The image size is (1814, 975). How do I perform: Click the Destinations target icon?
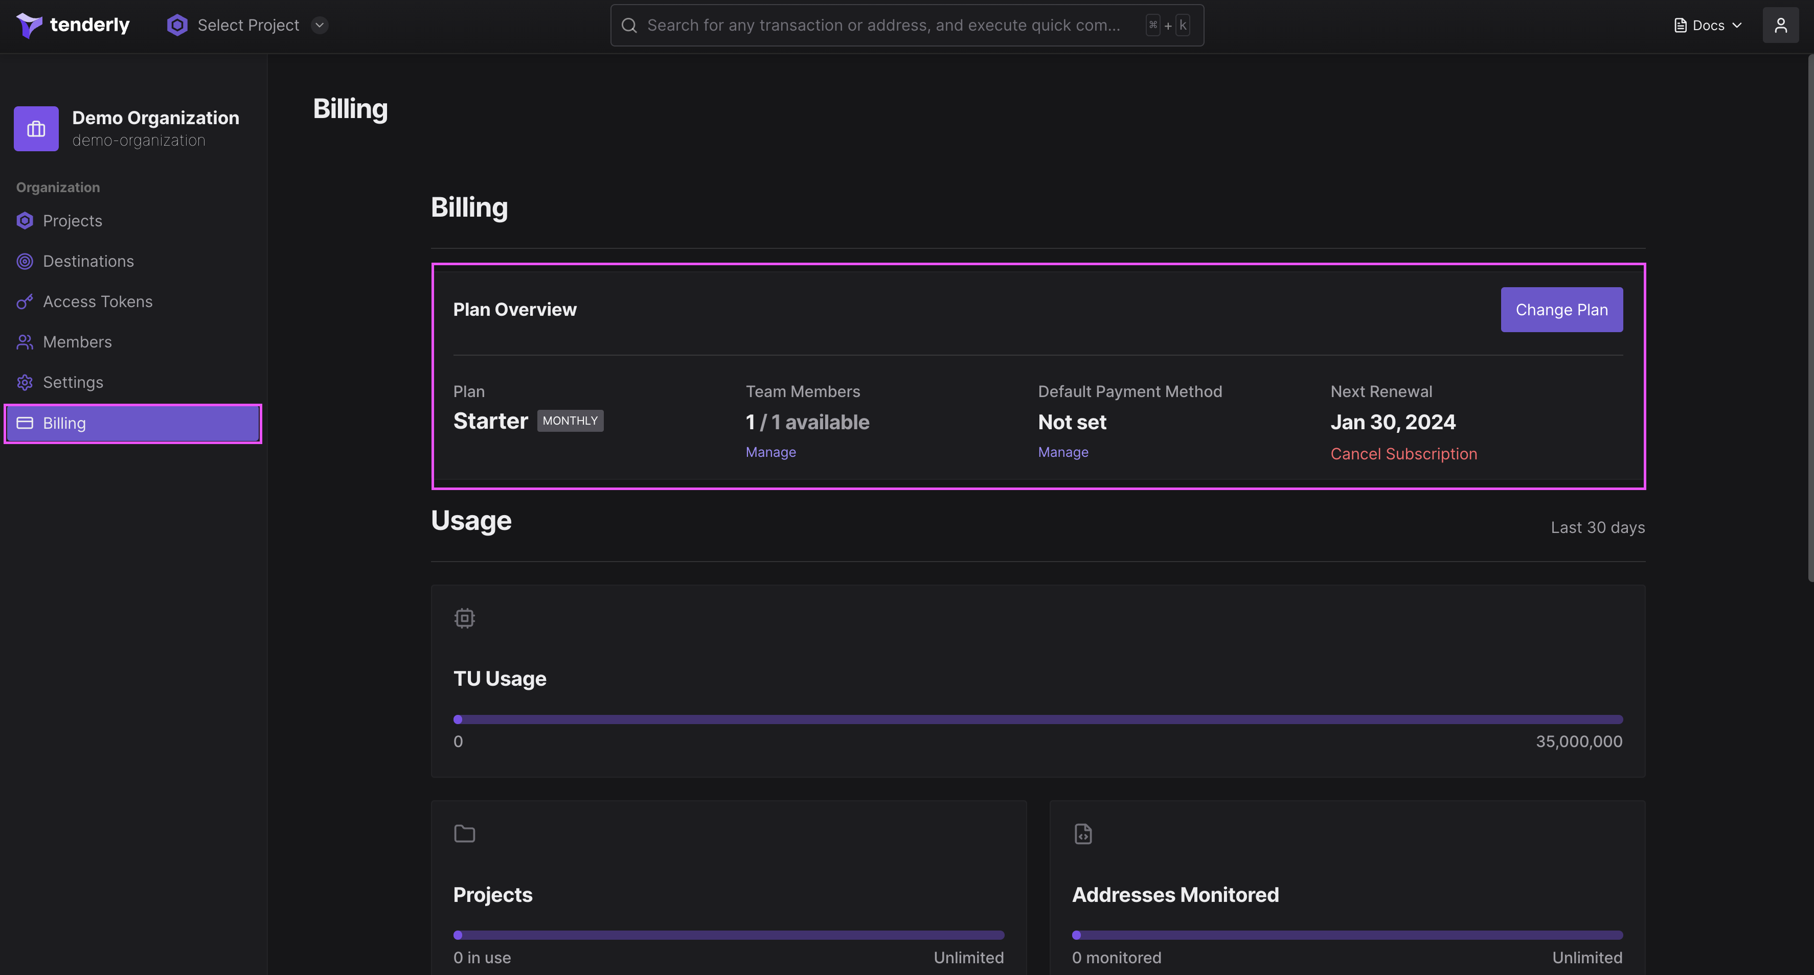(25, 261)
